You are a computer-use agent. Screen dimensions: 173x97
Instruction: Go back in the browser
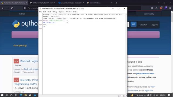pos(3,8)
